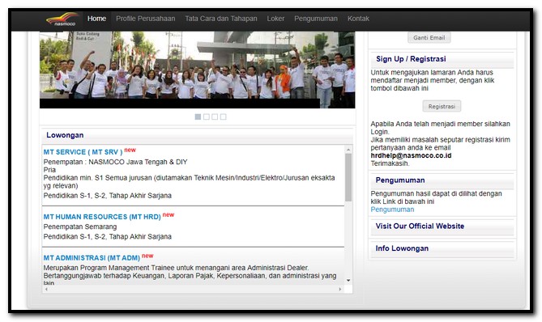Select the first slideshow indicator dot

point(198,117)
